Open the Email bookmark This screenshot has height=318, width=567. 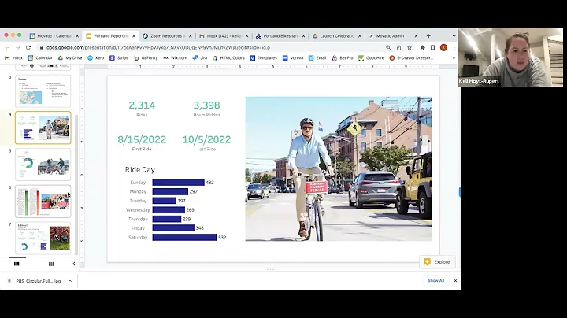317,57
